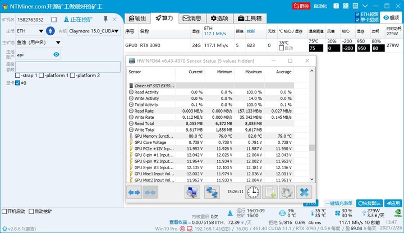Close the left settings panel with X icon
The image size is (404, 233).
point(114,19)
